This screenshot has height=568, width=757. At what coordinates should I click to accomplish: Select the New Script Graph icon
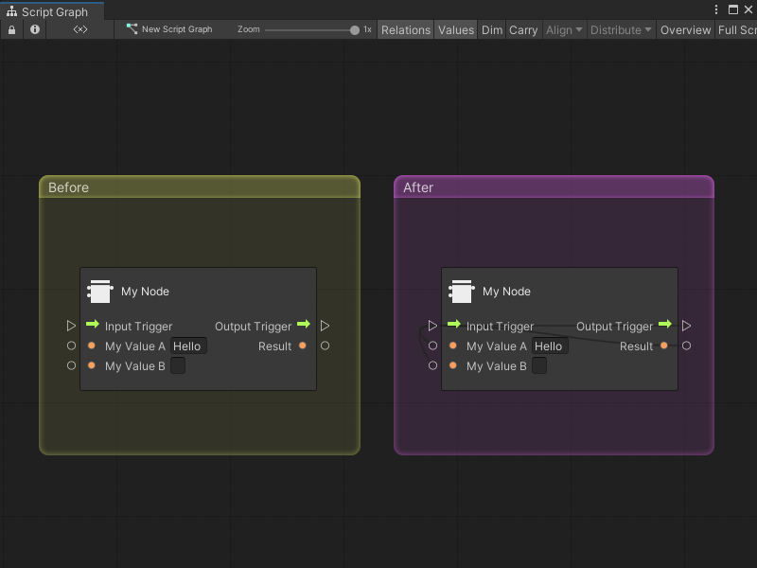click(132, 29)
